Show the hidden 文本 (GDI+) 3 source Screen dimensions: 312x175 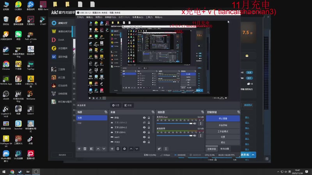pos(144,122)
